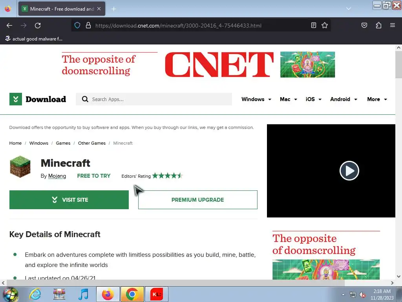
Task: Click the sidebar 'opposite of doomscrolling' ad
Action: 326,255
